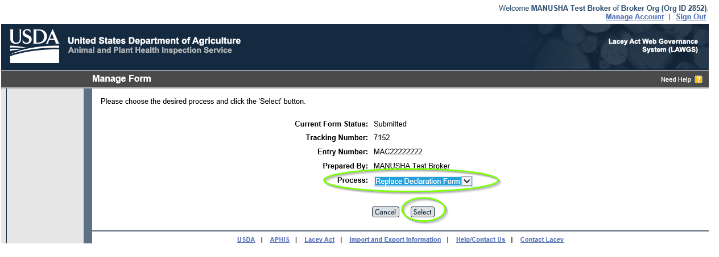Screen dimensions: 719x257
Task: Click the Cancel button
Action: 385,212
